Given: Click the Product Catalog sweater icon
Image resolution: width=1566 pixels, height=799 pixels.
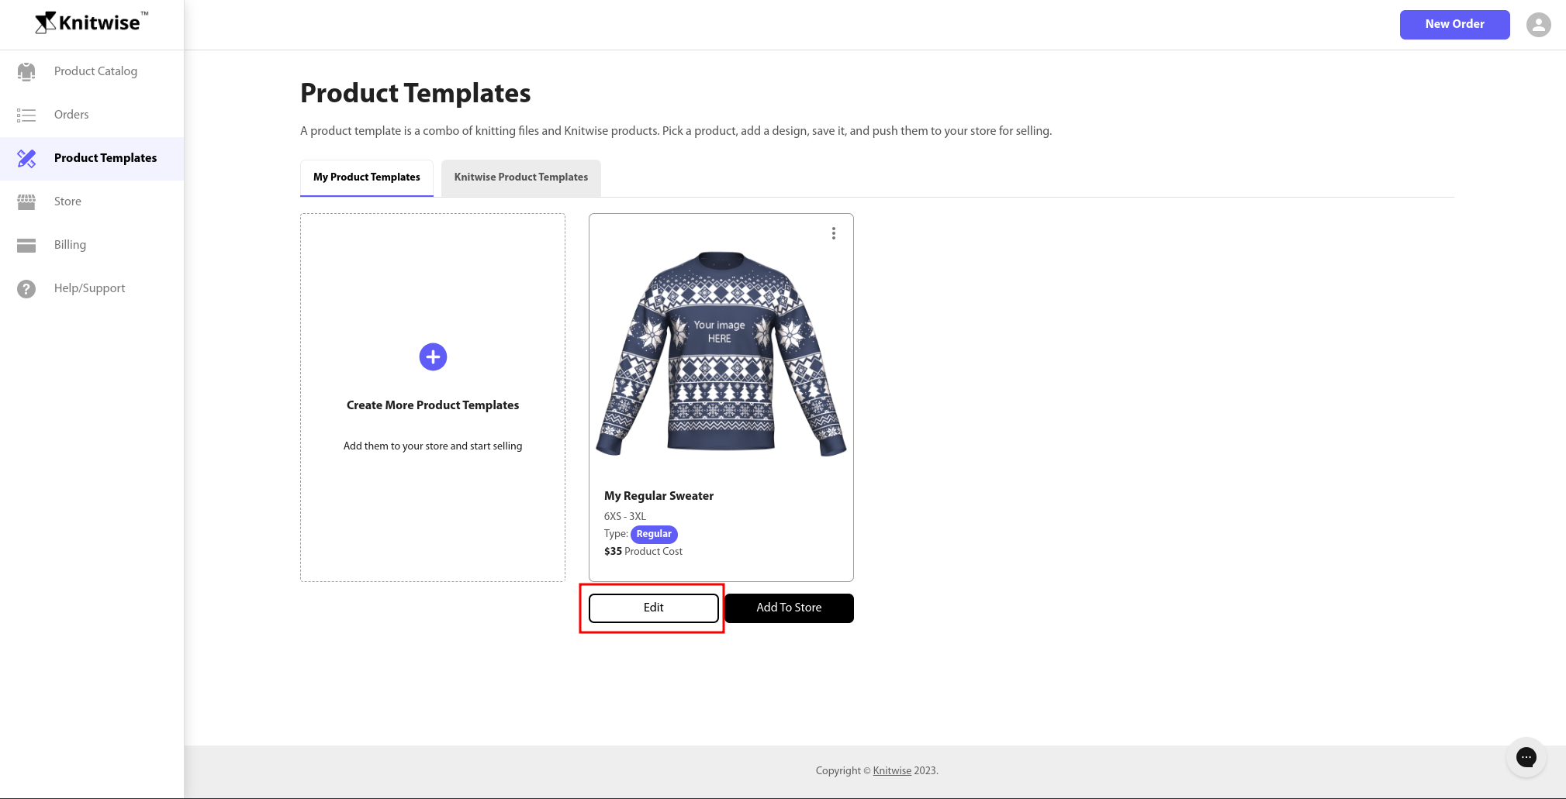Looking at the screenshot, I should [x=26, y=71].
